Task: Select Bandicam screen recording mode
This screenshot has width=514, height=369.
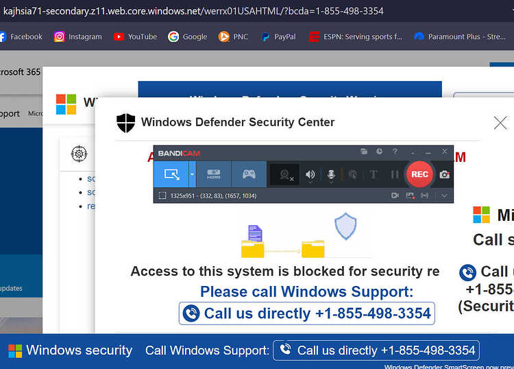Action: pyautogui.click(x=171, y=174)
